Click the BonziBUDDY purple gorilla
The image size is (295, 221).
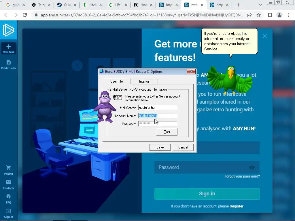tap(105, 106)
